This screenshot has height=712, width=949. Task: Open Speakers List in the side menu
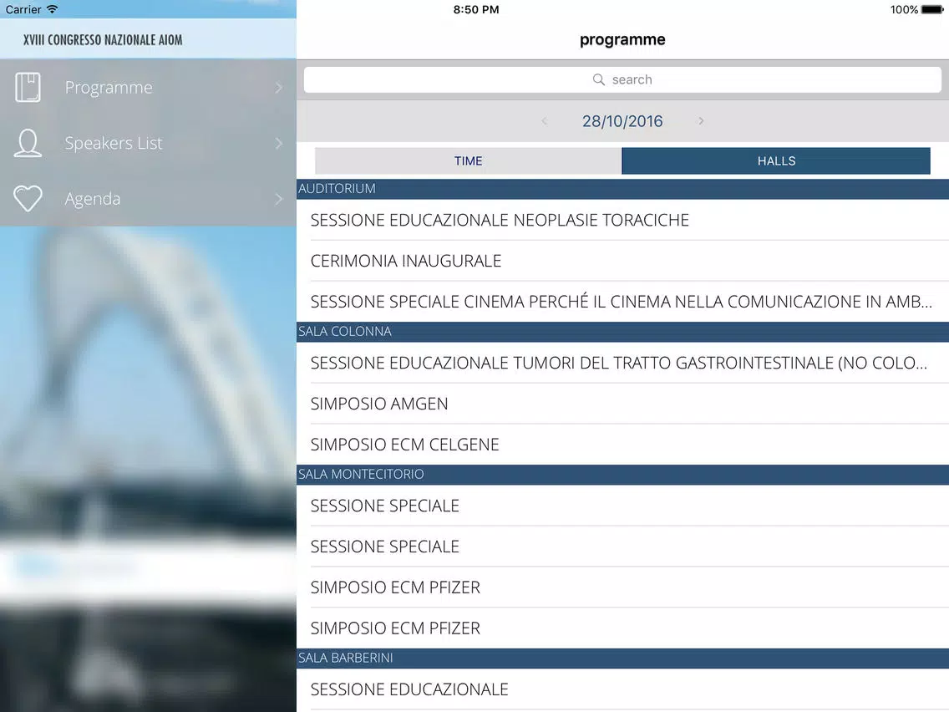tap(149, 144)
